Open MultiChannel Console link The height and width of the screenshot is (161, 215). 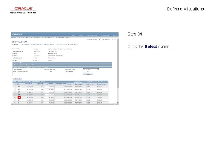92,36
